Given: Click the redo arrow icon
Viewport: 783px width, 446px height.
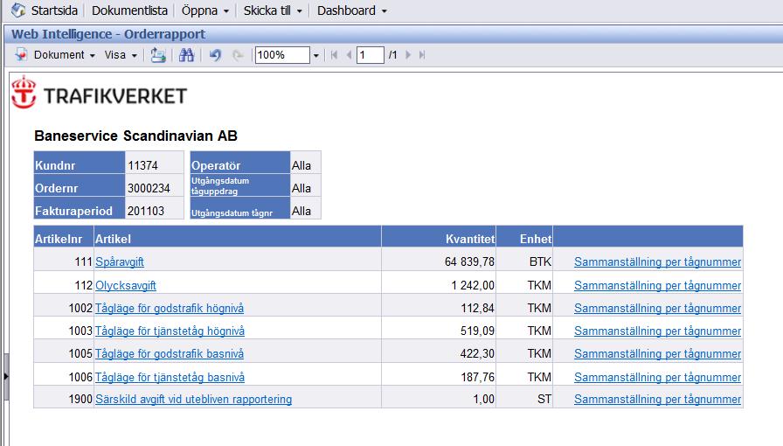Looking at the screenshot, I should click(x=239, y=55).
